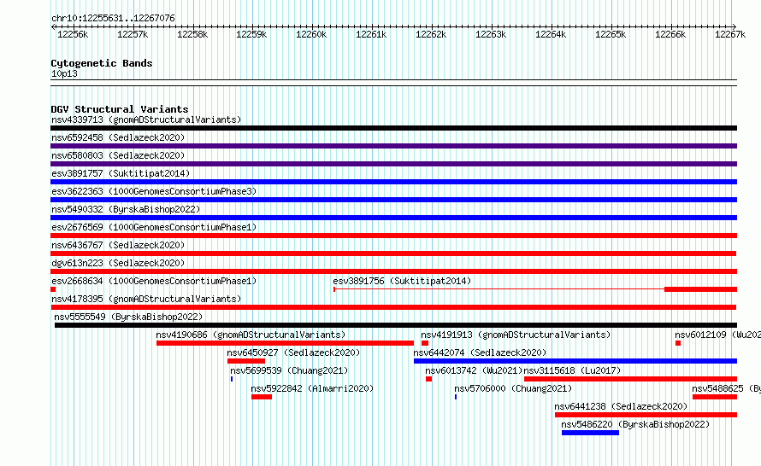761x466 pixels.
Task: Click the nsv4339713 gnomADStructuralVariants variant label
Action: (146, 119)
